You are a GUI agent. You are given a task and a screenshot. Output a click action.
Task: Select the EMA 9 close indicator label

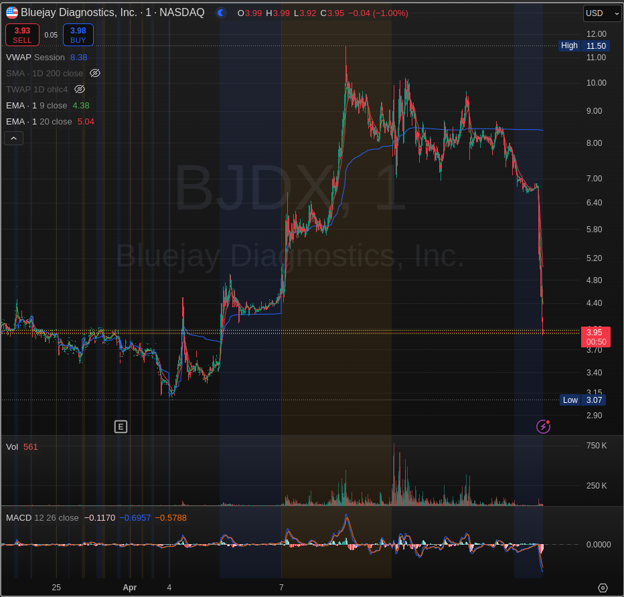[36, 105]
